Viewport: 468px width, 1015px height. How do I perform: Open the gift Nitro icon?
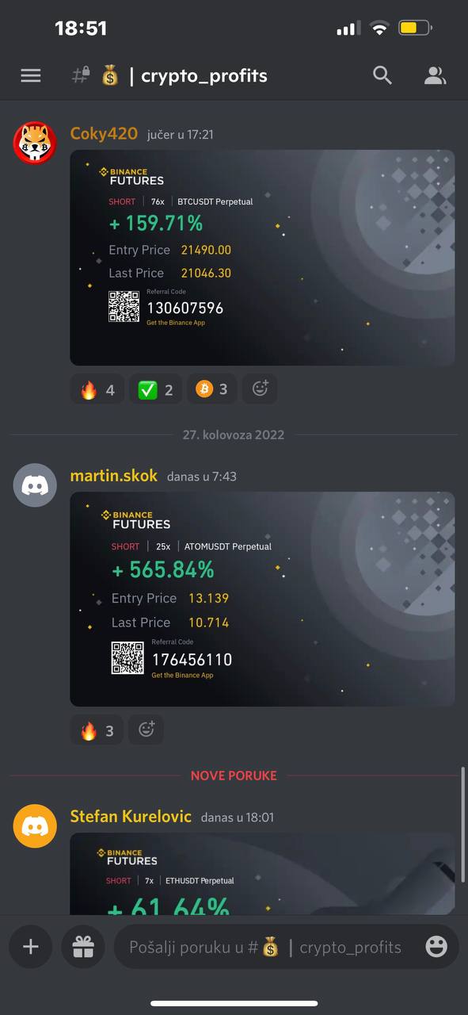coord(83,947)
